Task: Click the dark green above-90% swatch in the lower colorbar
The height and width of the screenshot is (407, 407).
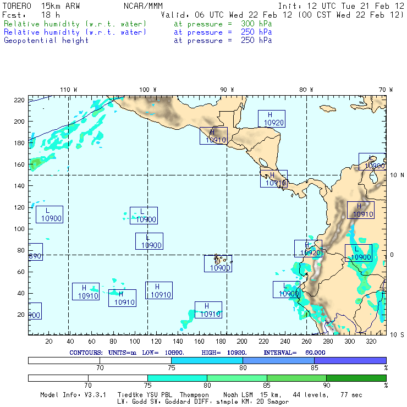Action: point(356,378)
